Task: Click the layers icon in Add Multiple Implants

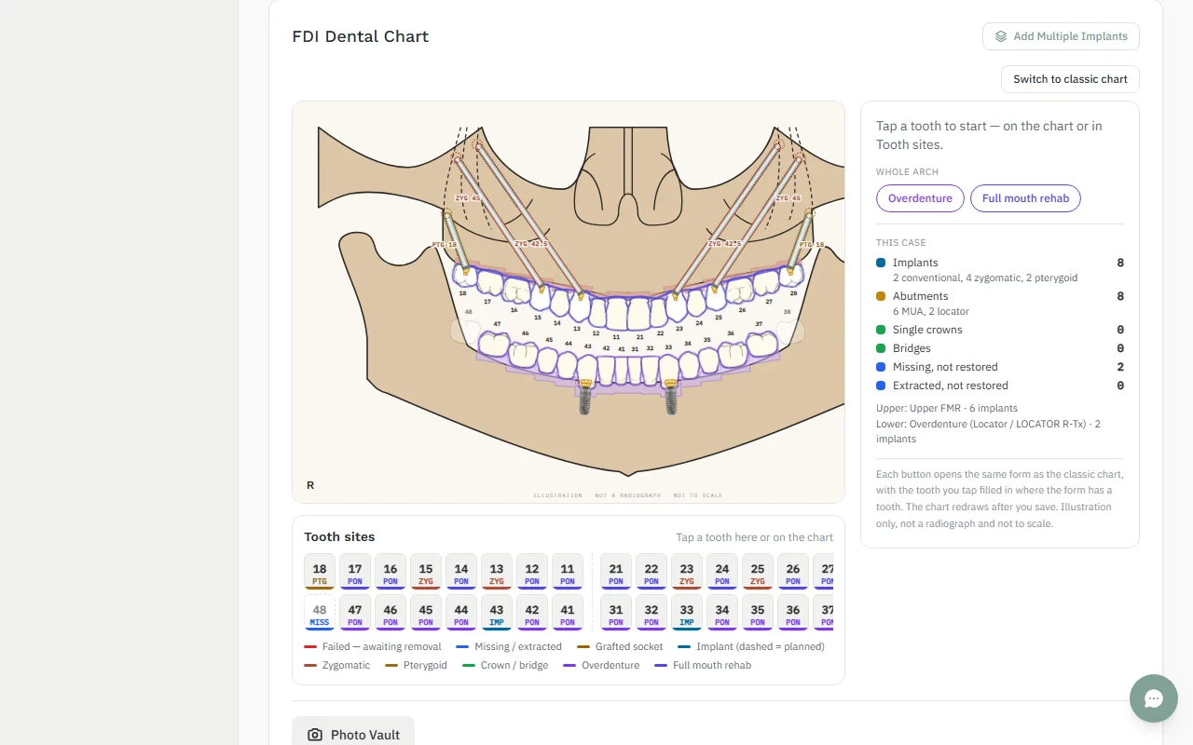Action: (x=1000, y=36)
